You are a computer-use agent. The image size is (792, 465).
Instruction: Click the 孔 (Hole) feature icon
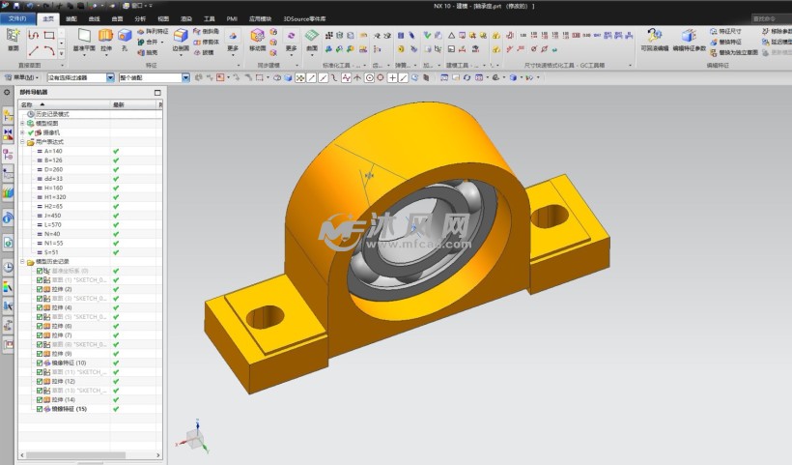pos(125,36)
